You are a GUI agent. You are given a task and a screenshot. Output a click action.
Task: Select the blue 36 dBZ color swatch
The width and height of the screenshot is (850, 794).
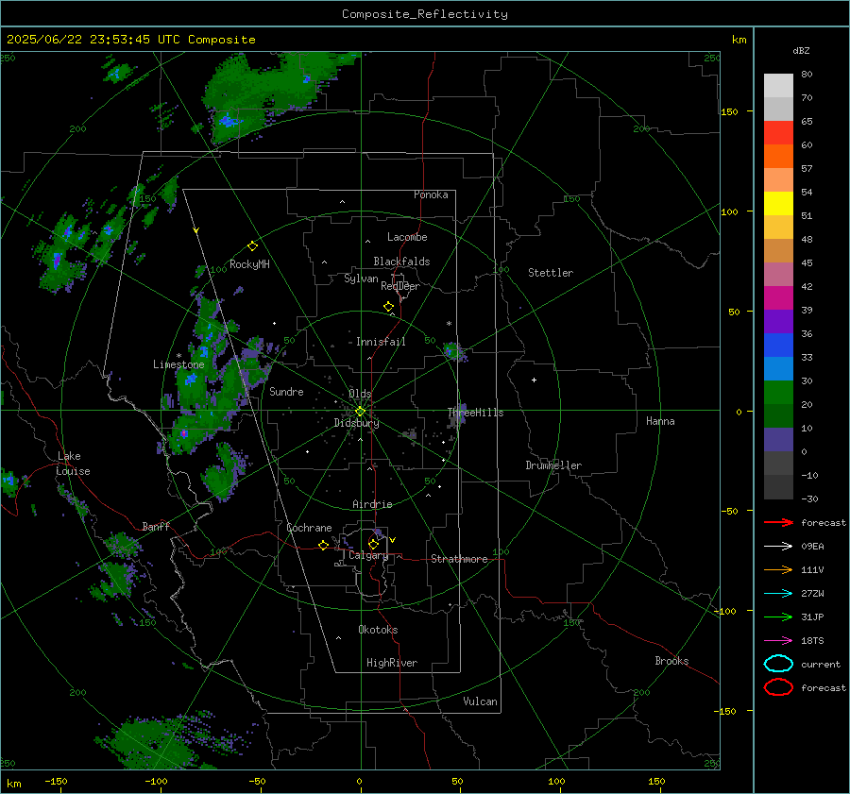point(778,345)
